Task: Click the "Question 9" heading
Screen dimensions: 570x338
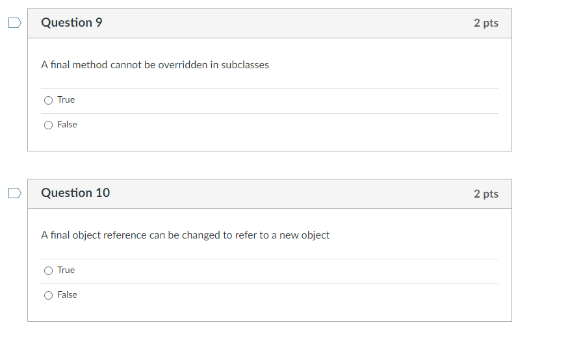Action: click(71, 23)
